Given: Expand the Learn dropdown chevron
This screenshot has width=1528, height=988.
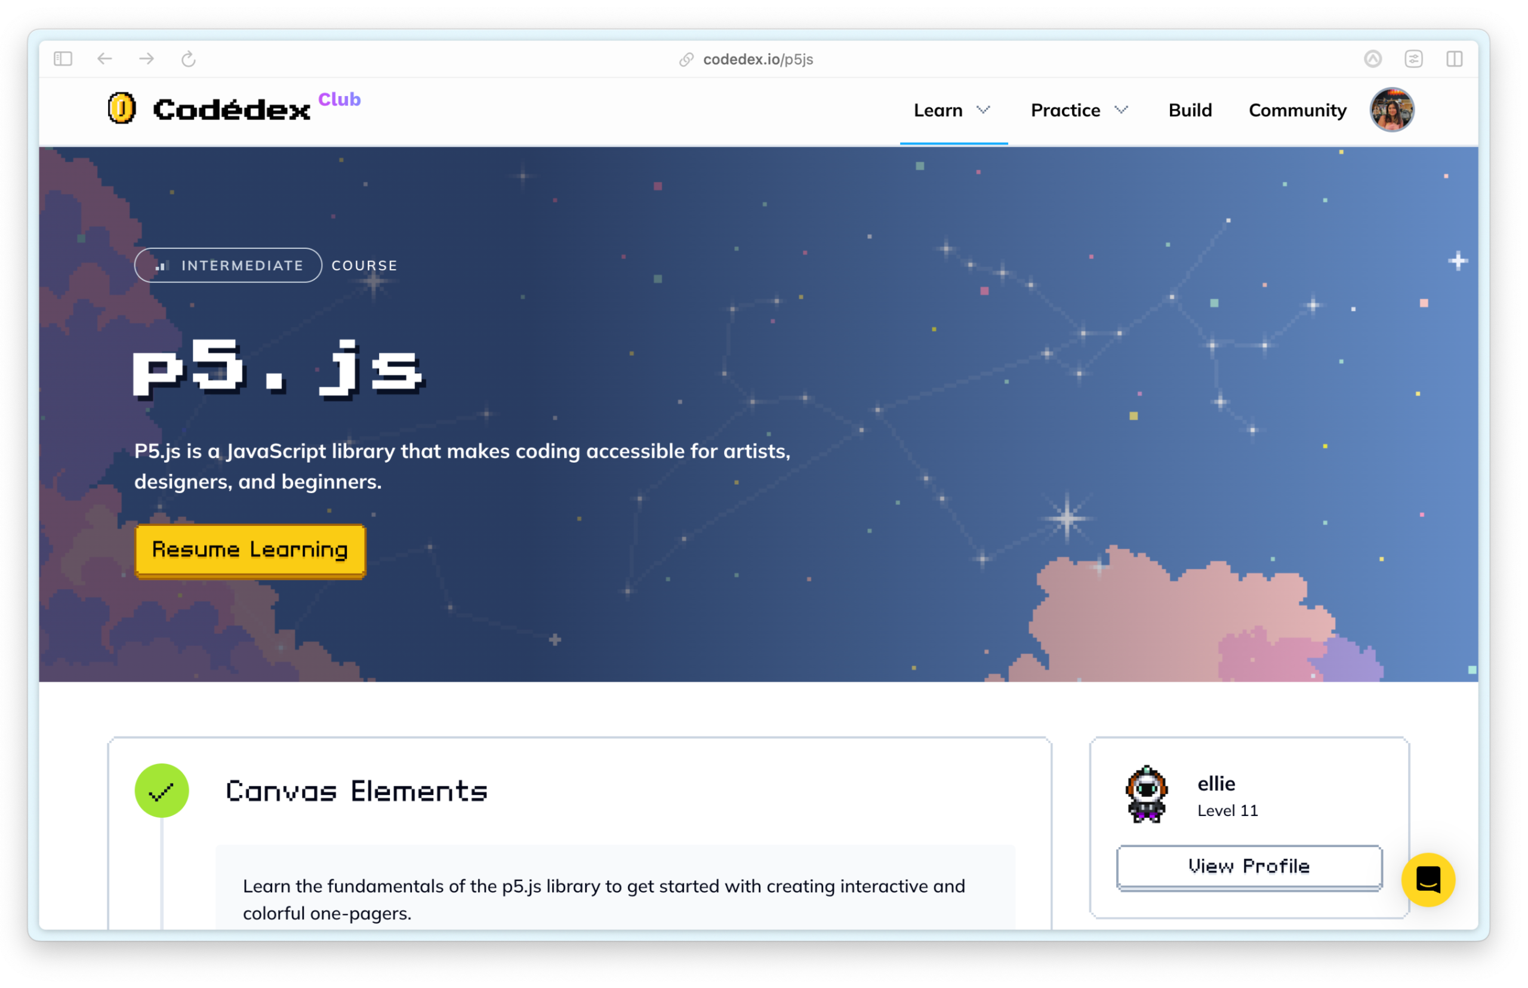Looking at the screenshot, I should (982, 110).
